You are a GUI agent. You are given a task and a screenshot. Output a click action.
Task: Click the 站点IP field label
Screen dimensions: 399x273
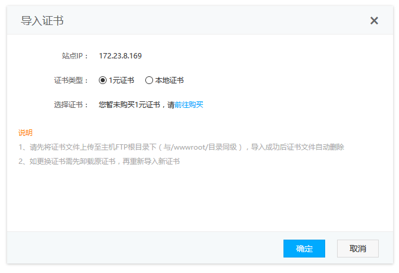coord(74,56)
